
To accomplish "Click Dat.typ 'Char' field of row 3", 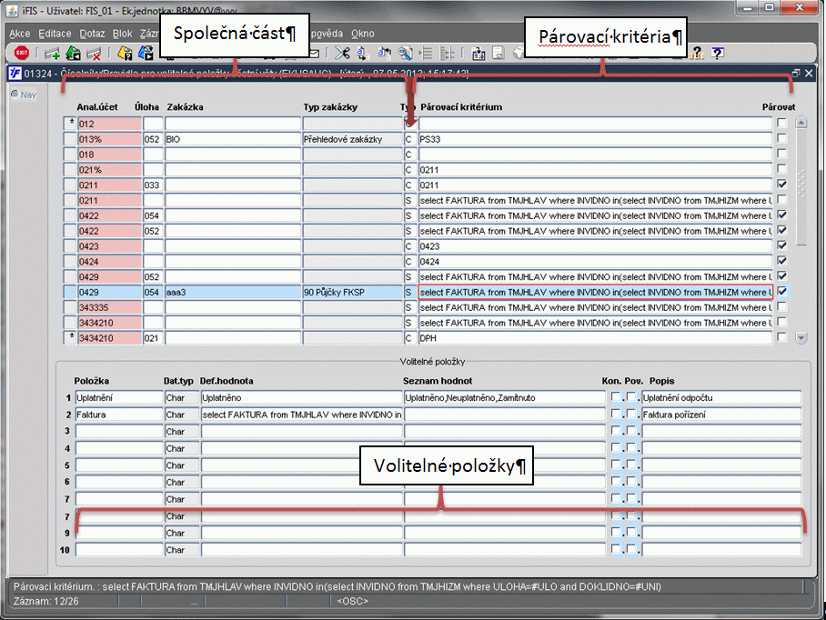I will click(x=182, y=432).
